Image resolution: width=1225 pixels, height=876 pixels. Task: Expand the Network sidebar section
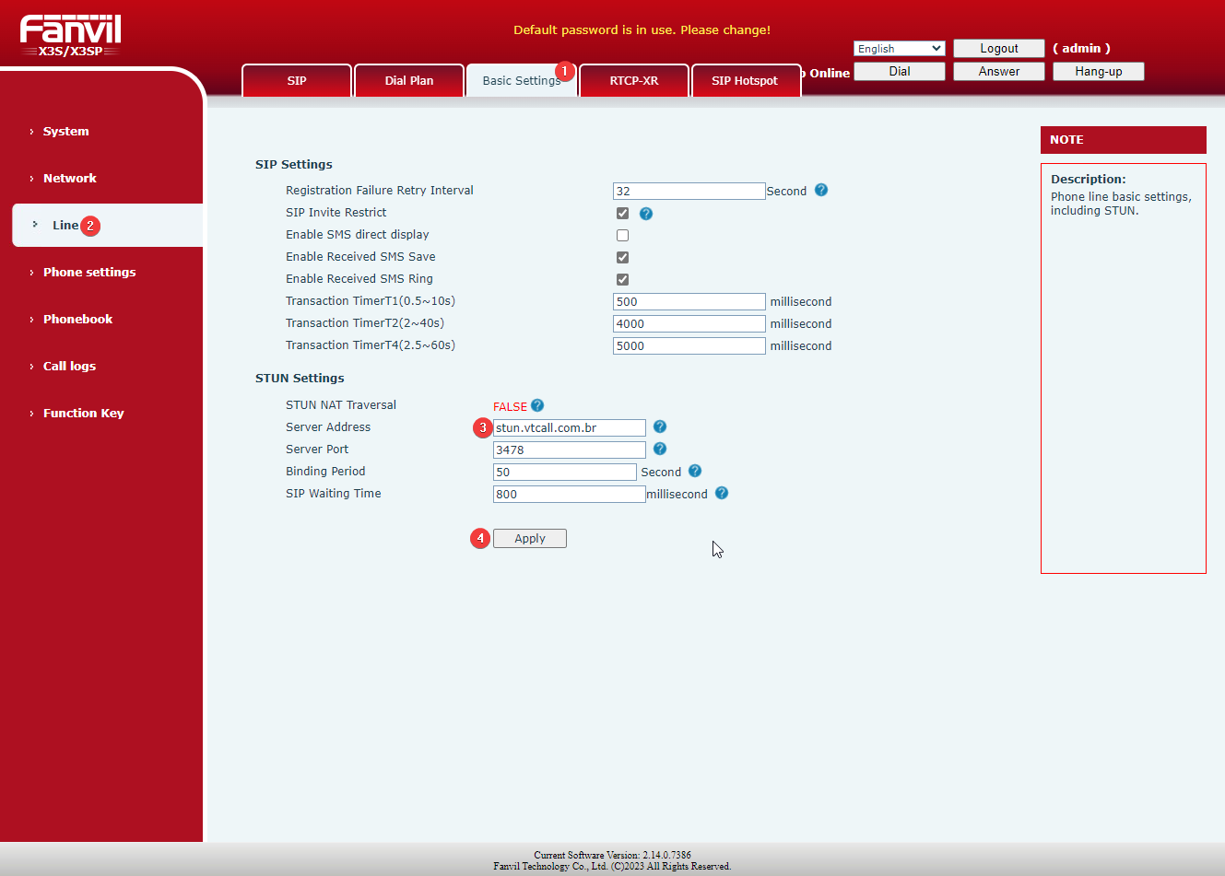pos(70,178)
